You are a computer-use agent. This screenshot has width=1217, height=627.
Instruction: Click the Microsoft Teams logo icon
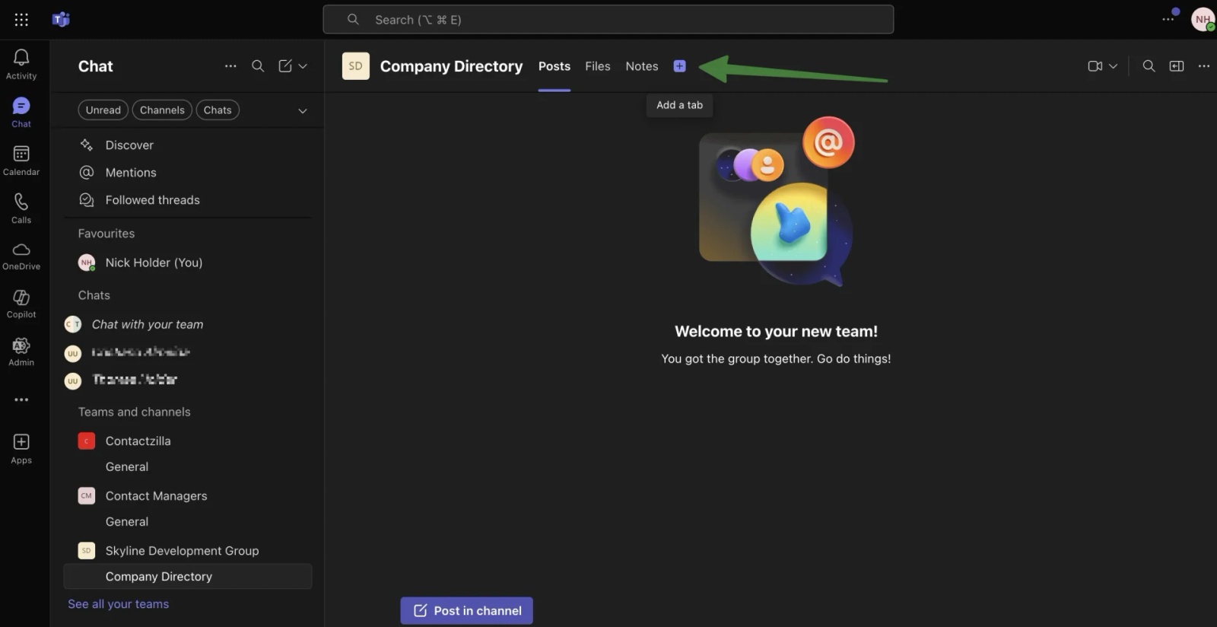point(61,20)
